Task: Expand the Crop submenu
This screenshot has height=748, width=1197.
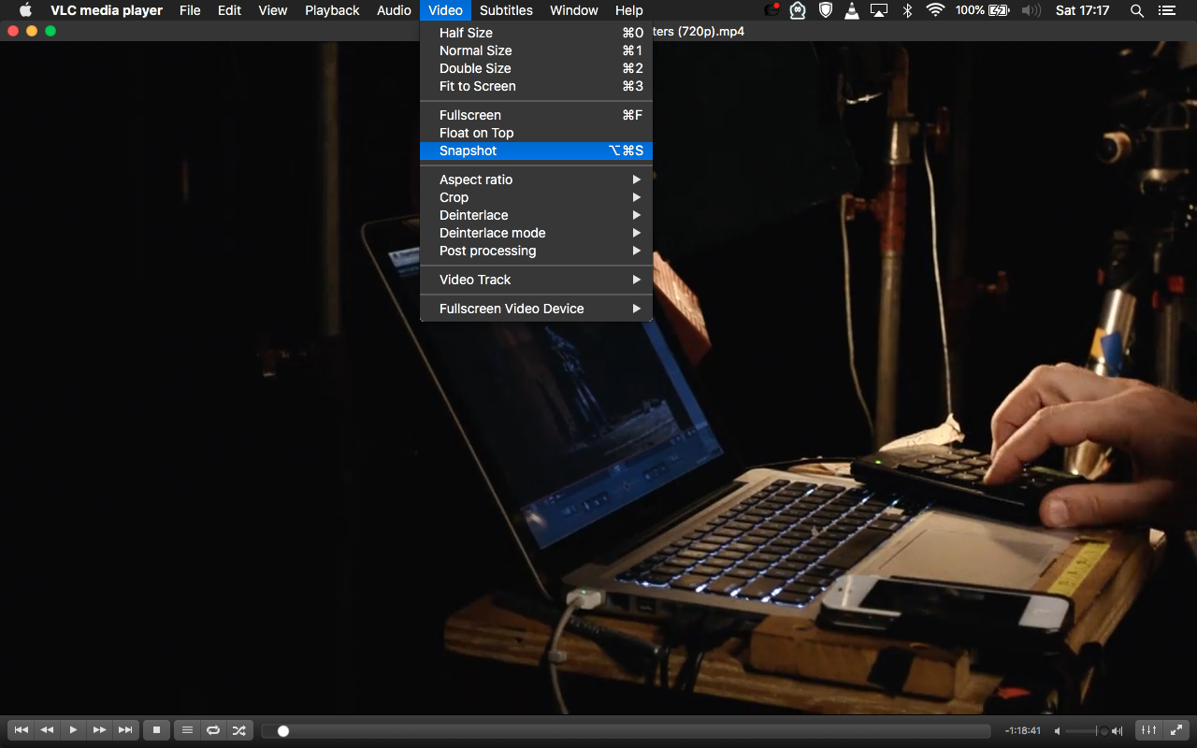Action: (x=536, y=197)
